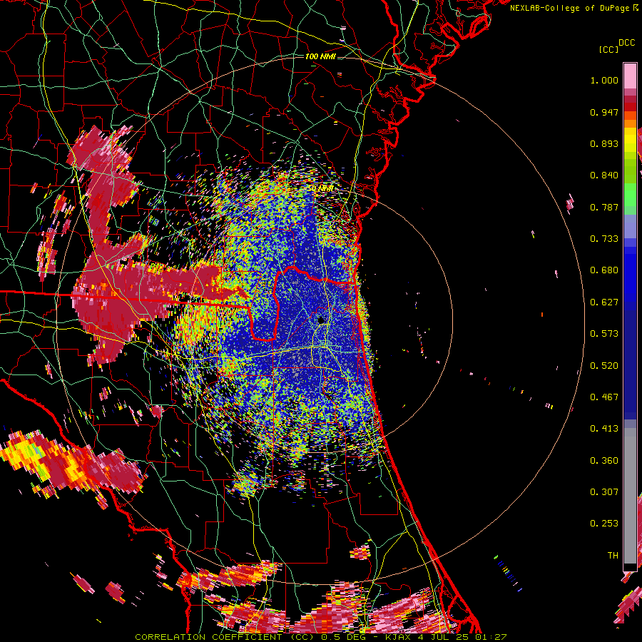642x642 pixels.
Task: Select the 0.893 scale value
Action: click(604, 143)
